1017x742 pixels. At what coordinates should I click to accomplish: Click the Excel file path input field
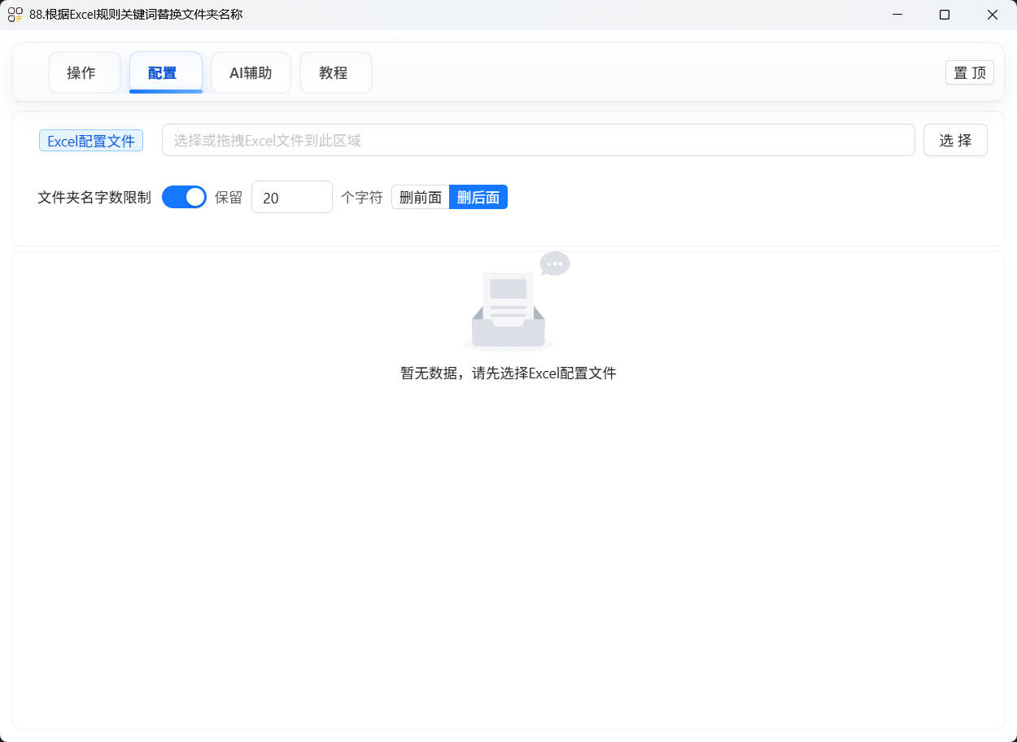pyautogui.click(x=539, y=140)
